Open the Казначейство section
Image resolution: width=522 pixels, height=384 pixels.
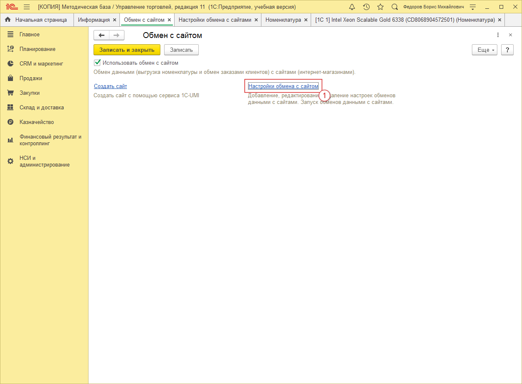37,122
